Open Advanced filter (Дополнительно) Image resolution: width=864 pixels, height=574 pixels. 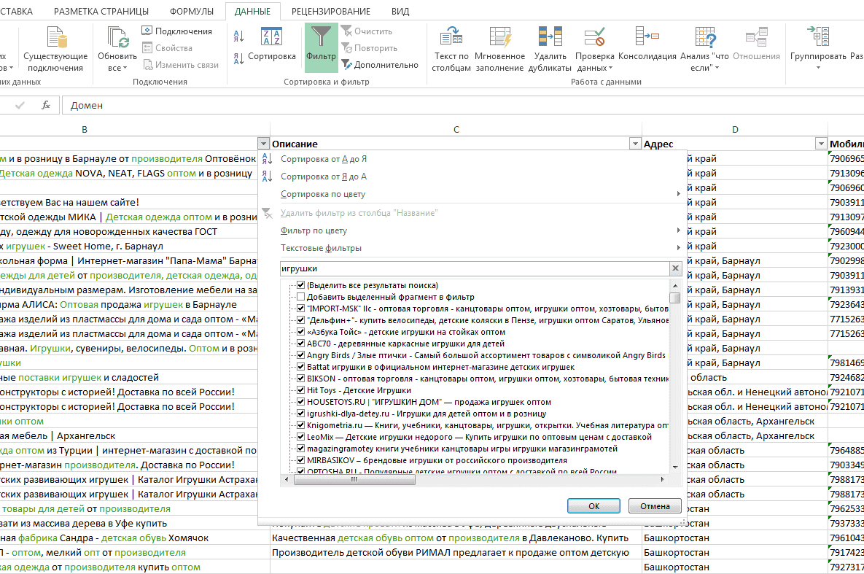pos(380,64)
